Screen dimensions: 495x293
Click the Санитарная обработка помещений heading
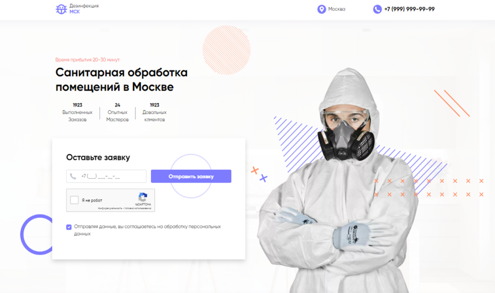tap(122, 80)
